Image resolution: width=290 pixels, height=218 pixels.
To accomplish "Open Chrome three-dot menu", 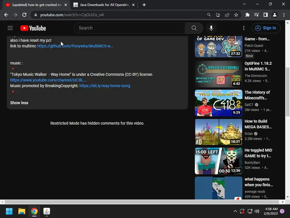I will click(x=284, y=15).
